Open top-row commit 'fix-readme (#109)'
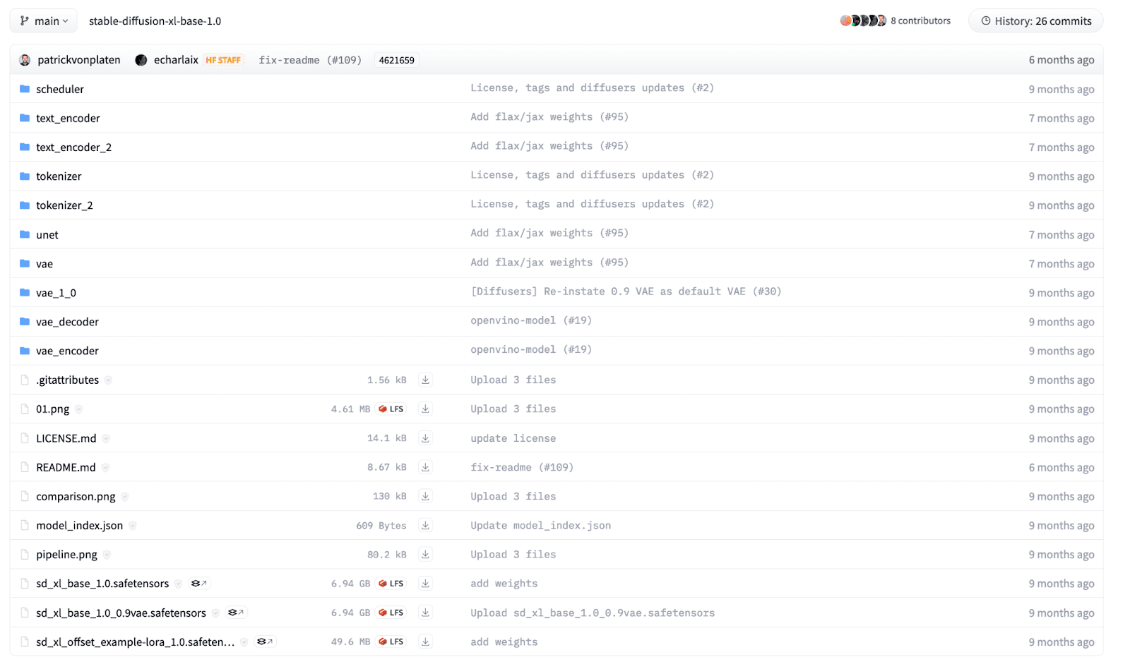 pyautogui.click(x=310, y=60)
